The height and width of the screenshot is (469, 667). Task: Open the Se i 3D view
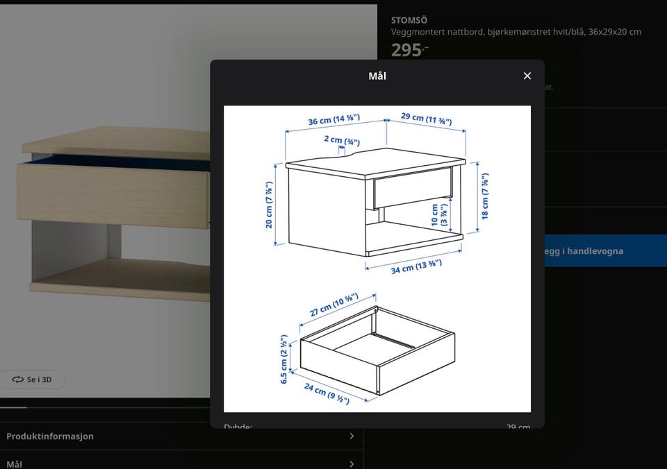33,380
